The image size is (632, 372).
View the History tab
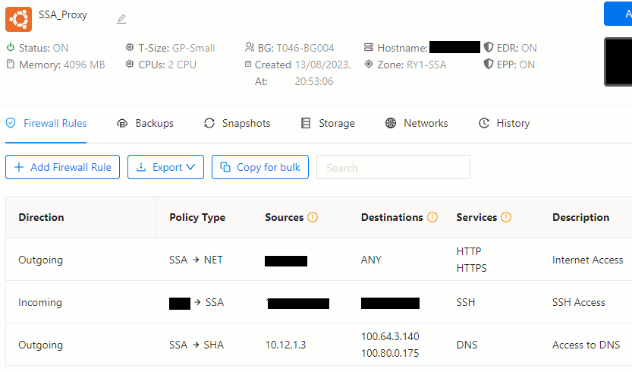[505, 123]
